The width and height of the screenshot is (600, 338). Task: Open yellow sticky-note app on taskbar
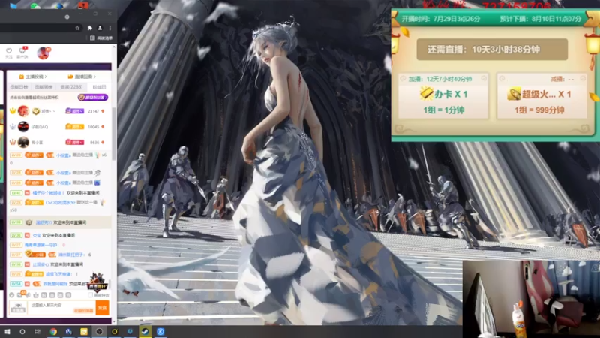tap(84, 331)
